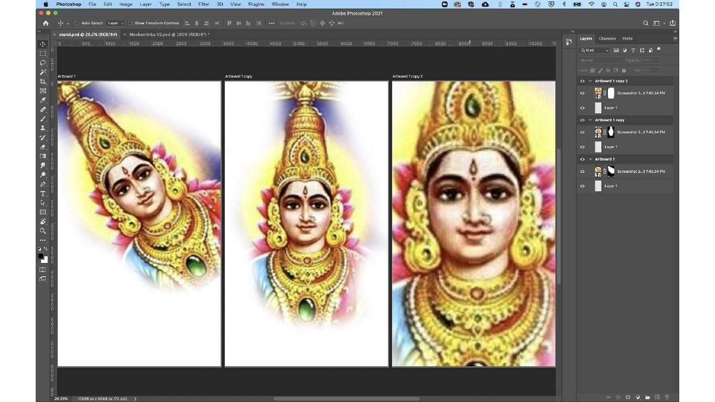This screenshot has width=715, height=402.
Task: Click the Share document icon
Action: tap(673, 23)
